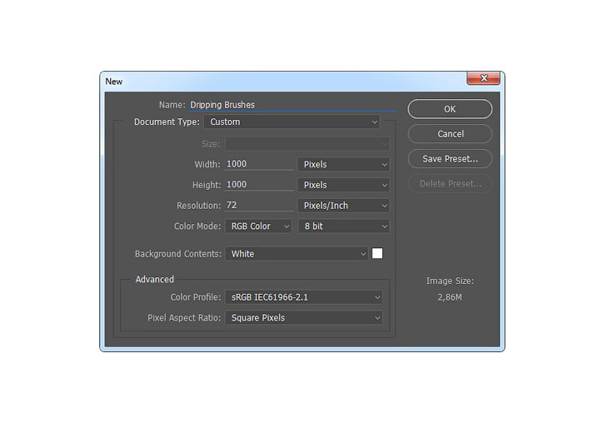
Task: Click the Width value field
Action: pos(259,164)
